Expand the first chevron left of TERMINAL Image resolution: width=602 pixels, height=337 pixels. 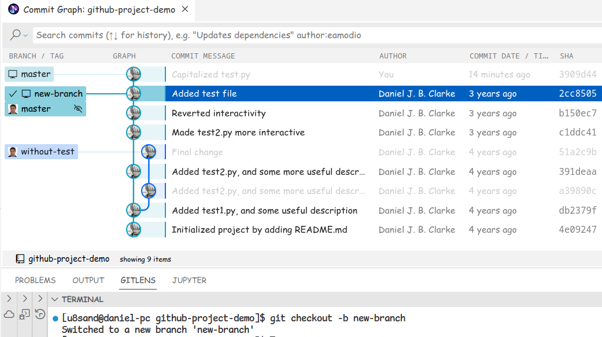(x=9, y=299)
